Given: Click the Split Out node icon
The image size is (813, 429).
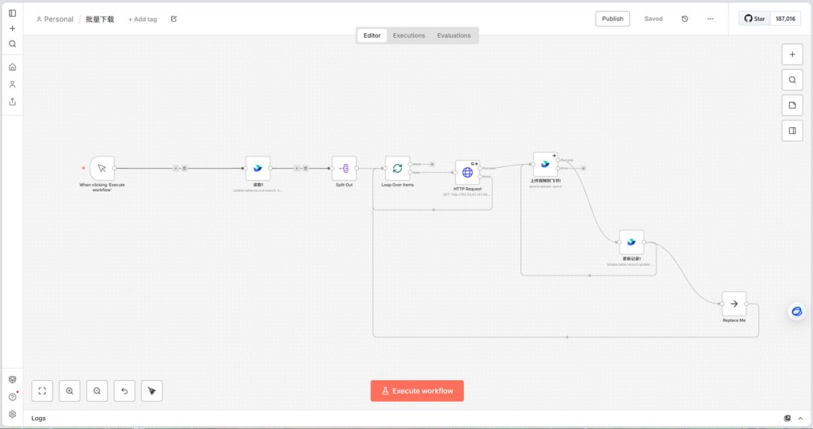Looking at the screenshot, I should coord(344,169).
